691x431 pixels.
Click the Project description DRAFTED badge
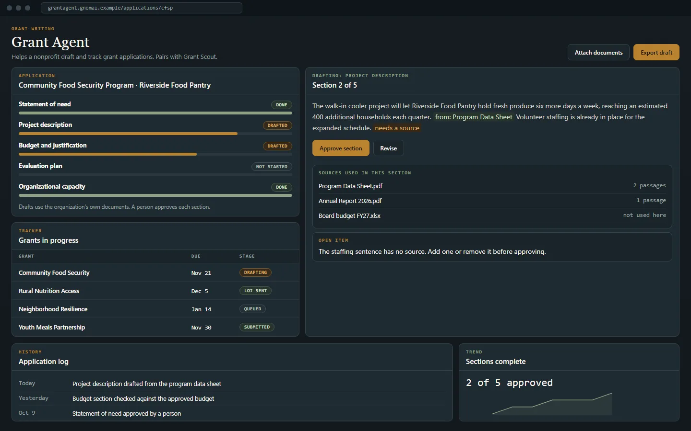[277, 125]
